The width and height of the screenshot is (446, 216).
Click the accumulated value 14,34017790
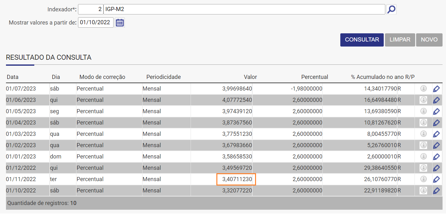point(381,89)
